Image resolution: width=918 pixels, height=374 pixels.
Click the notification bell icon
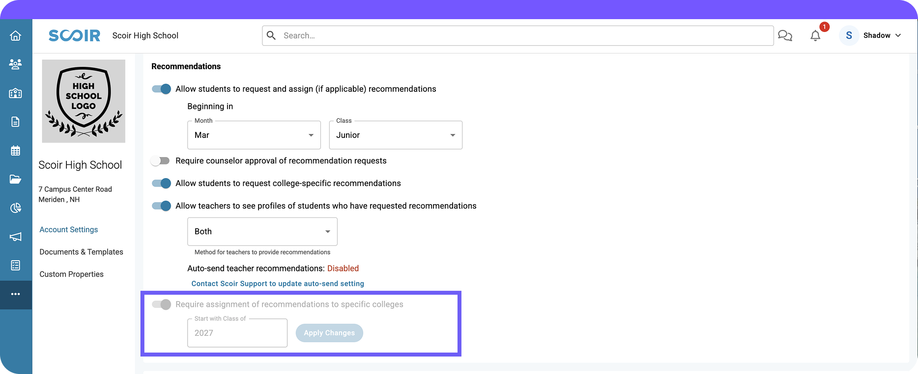point(815,36)
